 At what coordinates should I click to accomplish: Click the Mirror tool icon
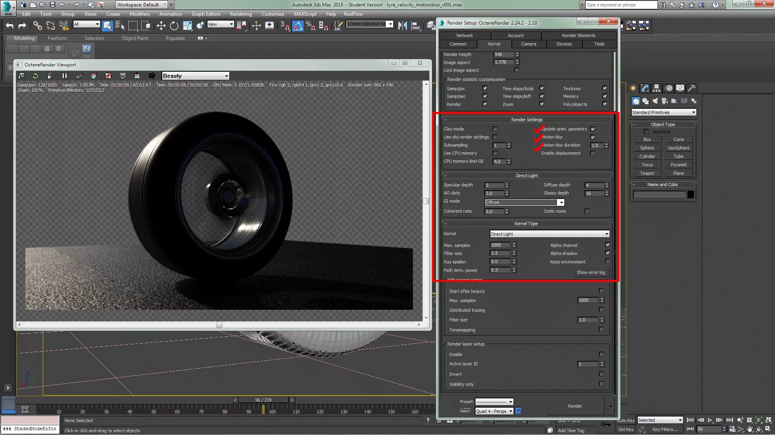pos(402,26)
